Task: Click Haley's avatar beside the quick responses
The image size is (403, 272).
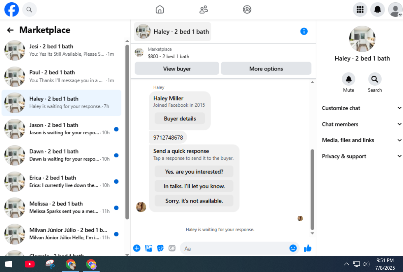Action: 141,207
